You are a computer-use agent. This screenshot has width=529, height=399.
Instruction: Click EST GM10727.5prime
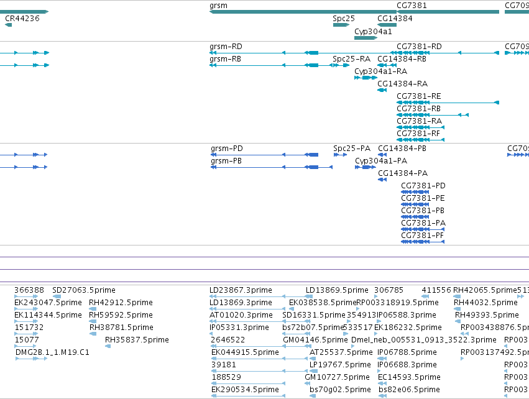coord(307,384)
